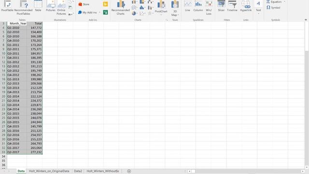Select cell with value 198,262
Viewport: 309px width, 174px height.
(x=34, y=75)
